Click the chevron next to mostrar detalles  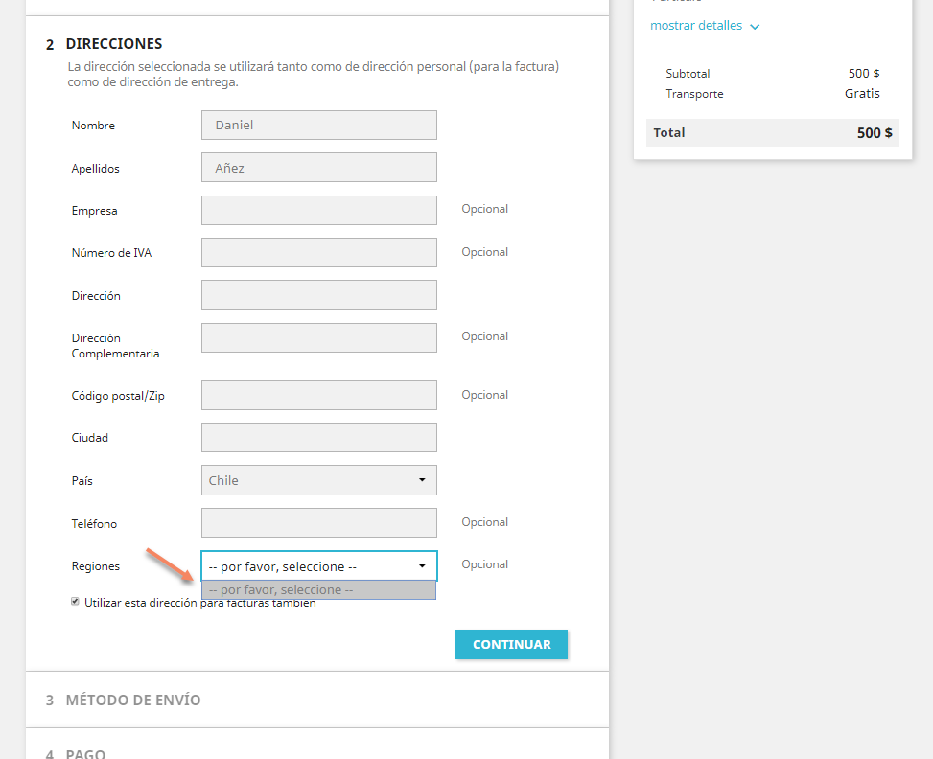755,27
